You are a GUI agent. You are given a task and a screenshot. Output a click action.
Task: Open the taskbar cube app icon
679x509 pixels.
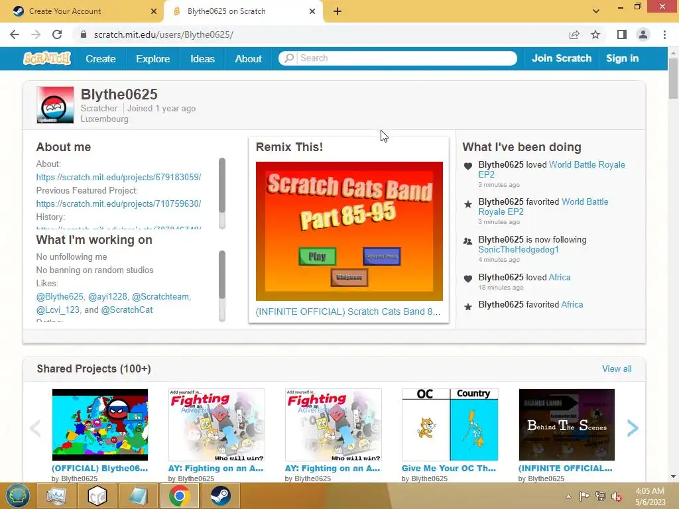coord(97,496)
